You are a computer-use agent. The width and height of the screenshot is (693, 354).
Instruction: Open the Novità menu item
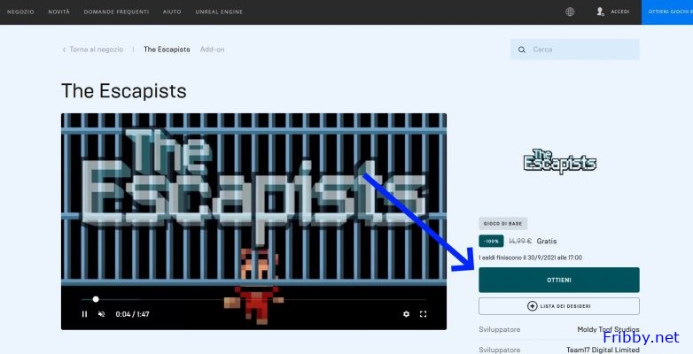click(59, 12)
